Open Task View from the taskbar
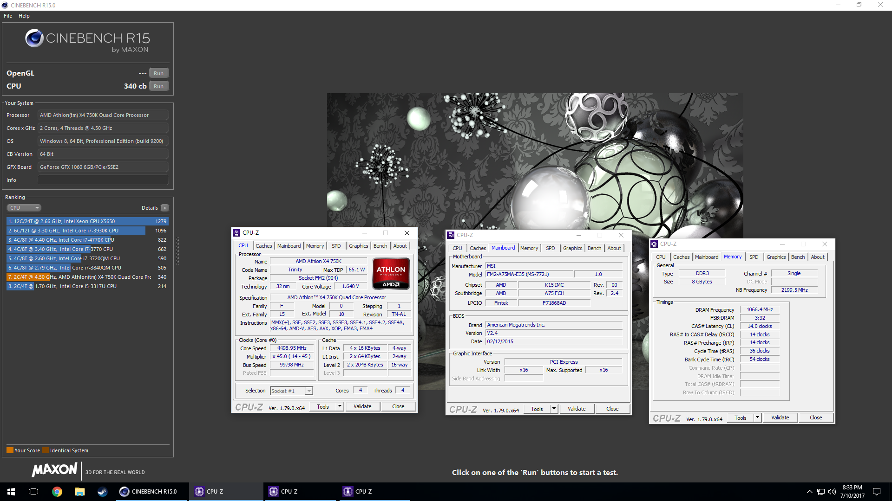This screenshot has width=892, height=501. (33, 492)
